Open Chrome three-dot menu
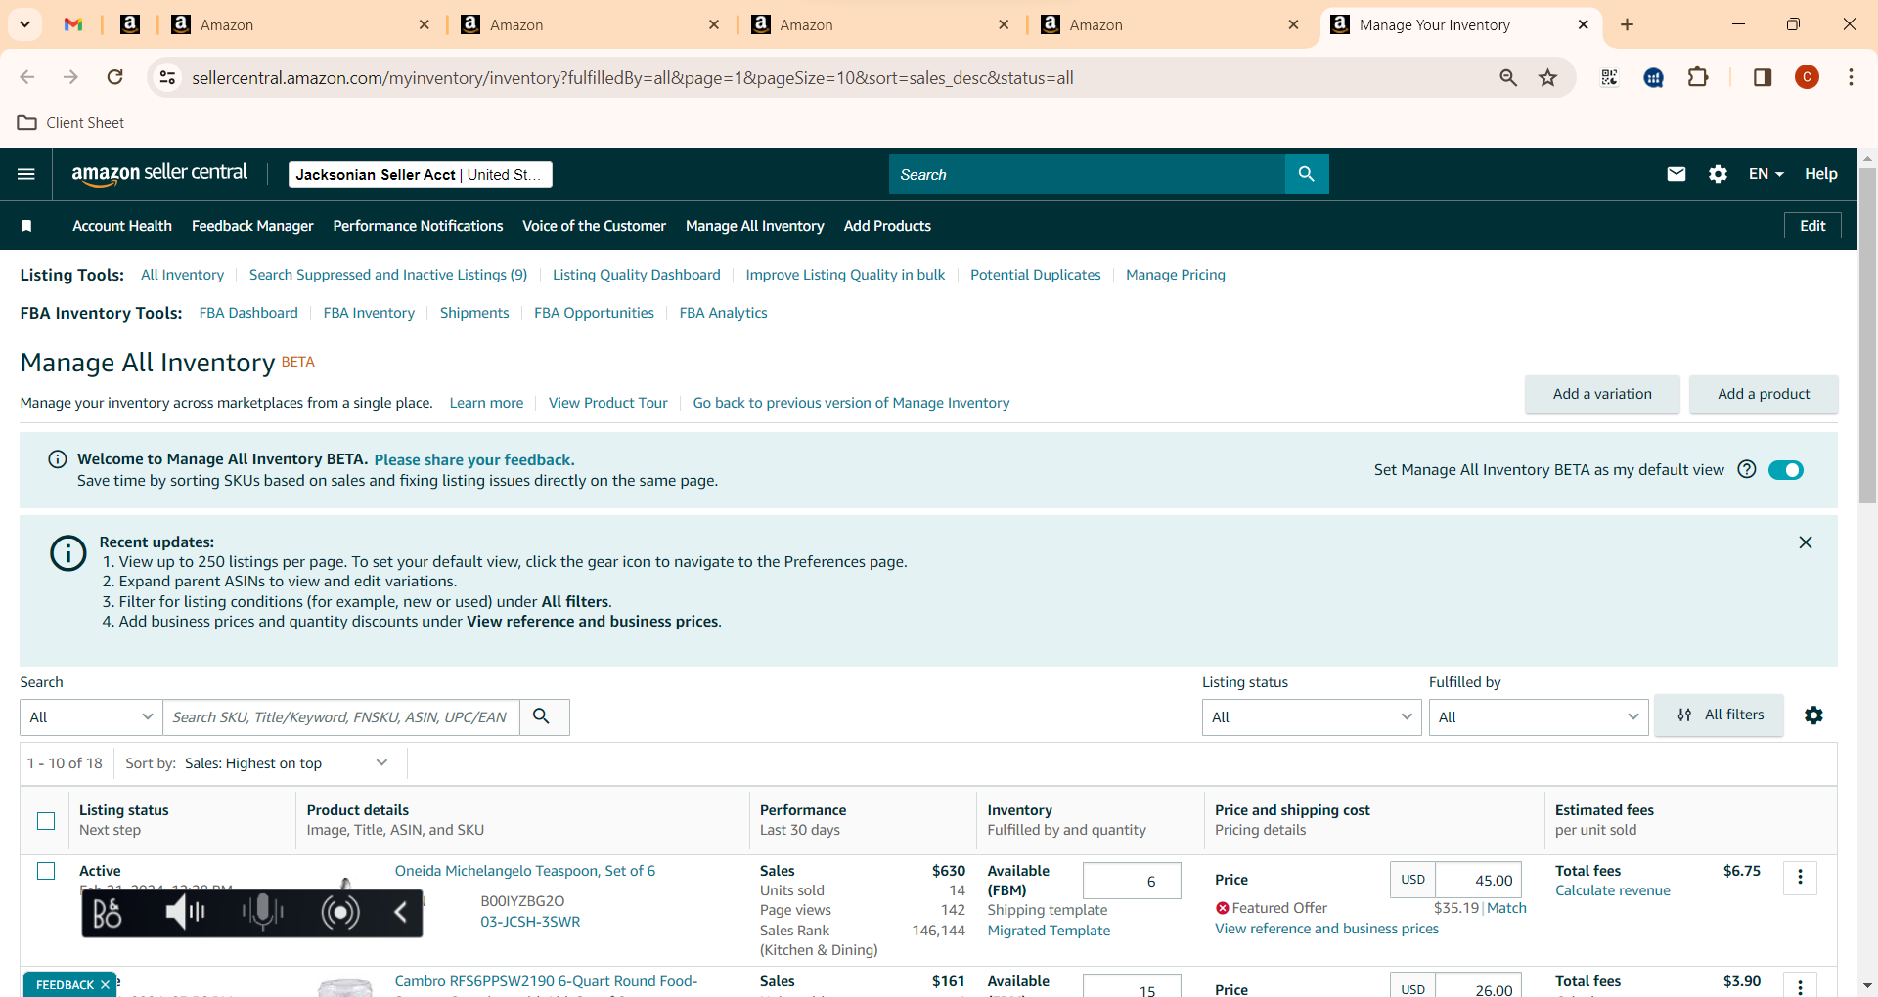The height and width of the screenshot is (997, 1878). point(1851,77)
